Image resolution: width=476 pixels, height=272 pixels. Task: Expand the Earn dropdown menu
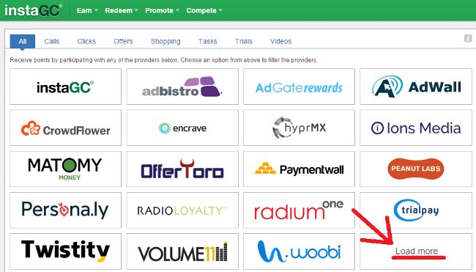click(x=87, y=10)
